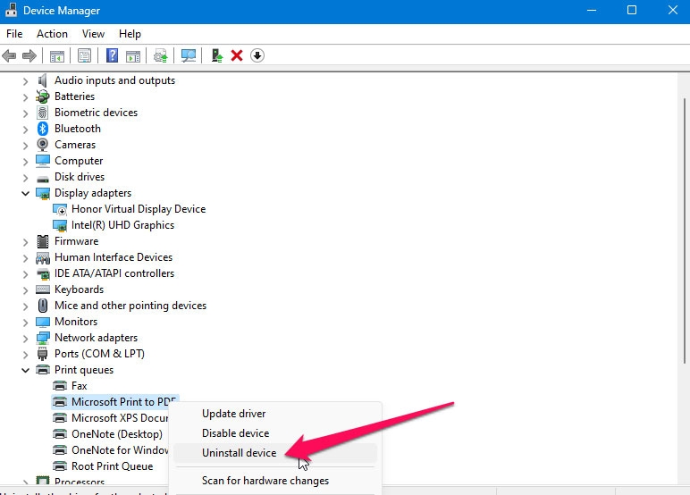Expand the Keyboards category chevron
The width and height of the screenshot is (690, 495).
(26, 290)
